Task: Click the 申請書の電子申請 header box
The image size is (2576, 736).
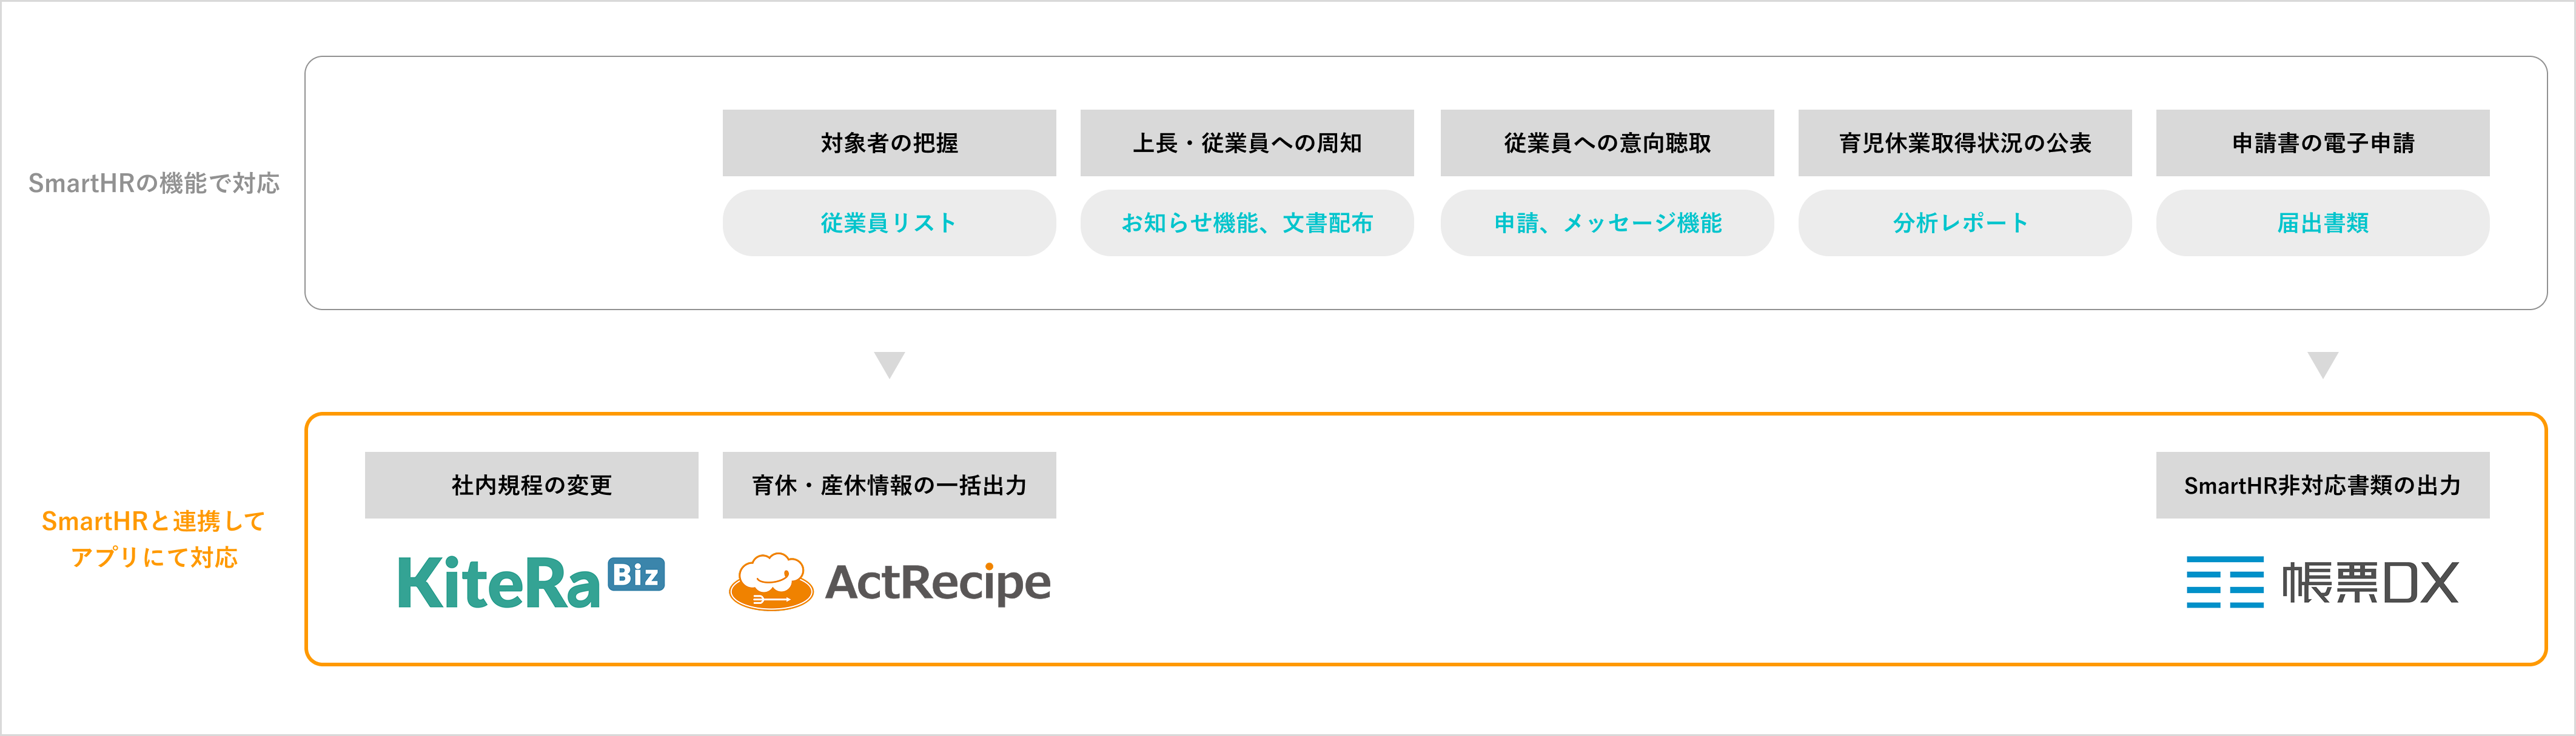Action: click(2322, 143)
